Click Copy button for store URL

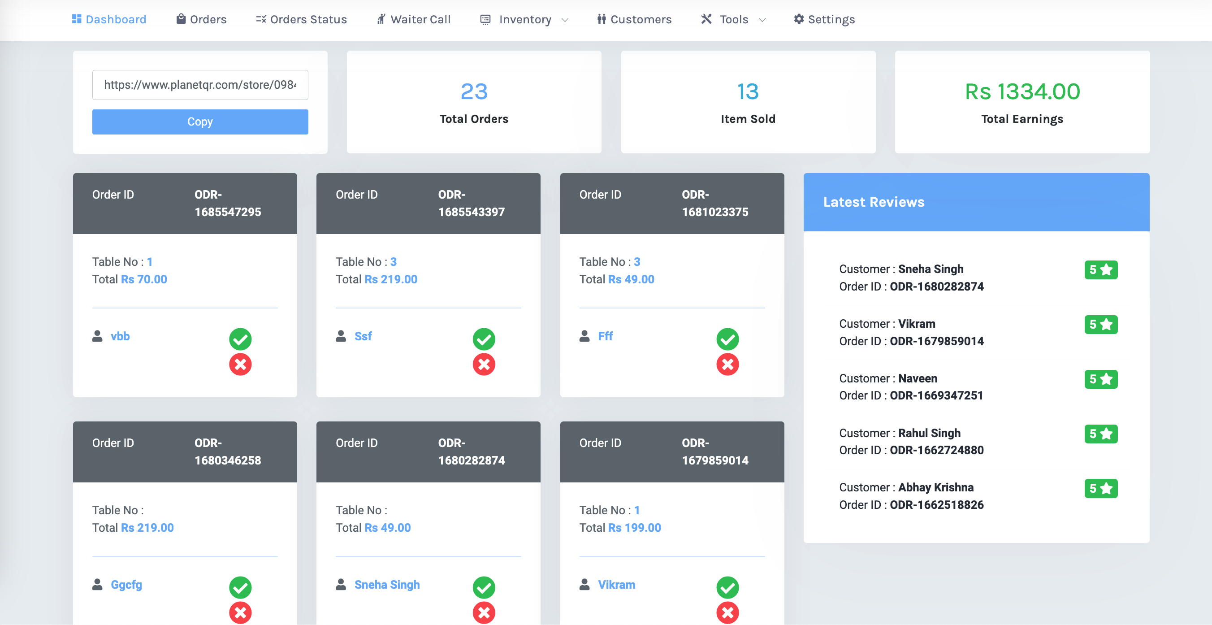[199, 121]
